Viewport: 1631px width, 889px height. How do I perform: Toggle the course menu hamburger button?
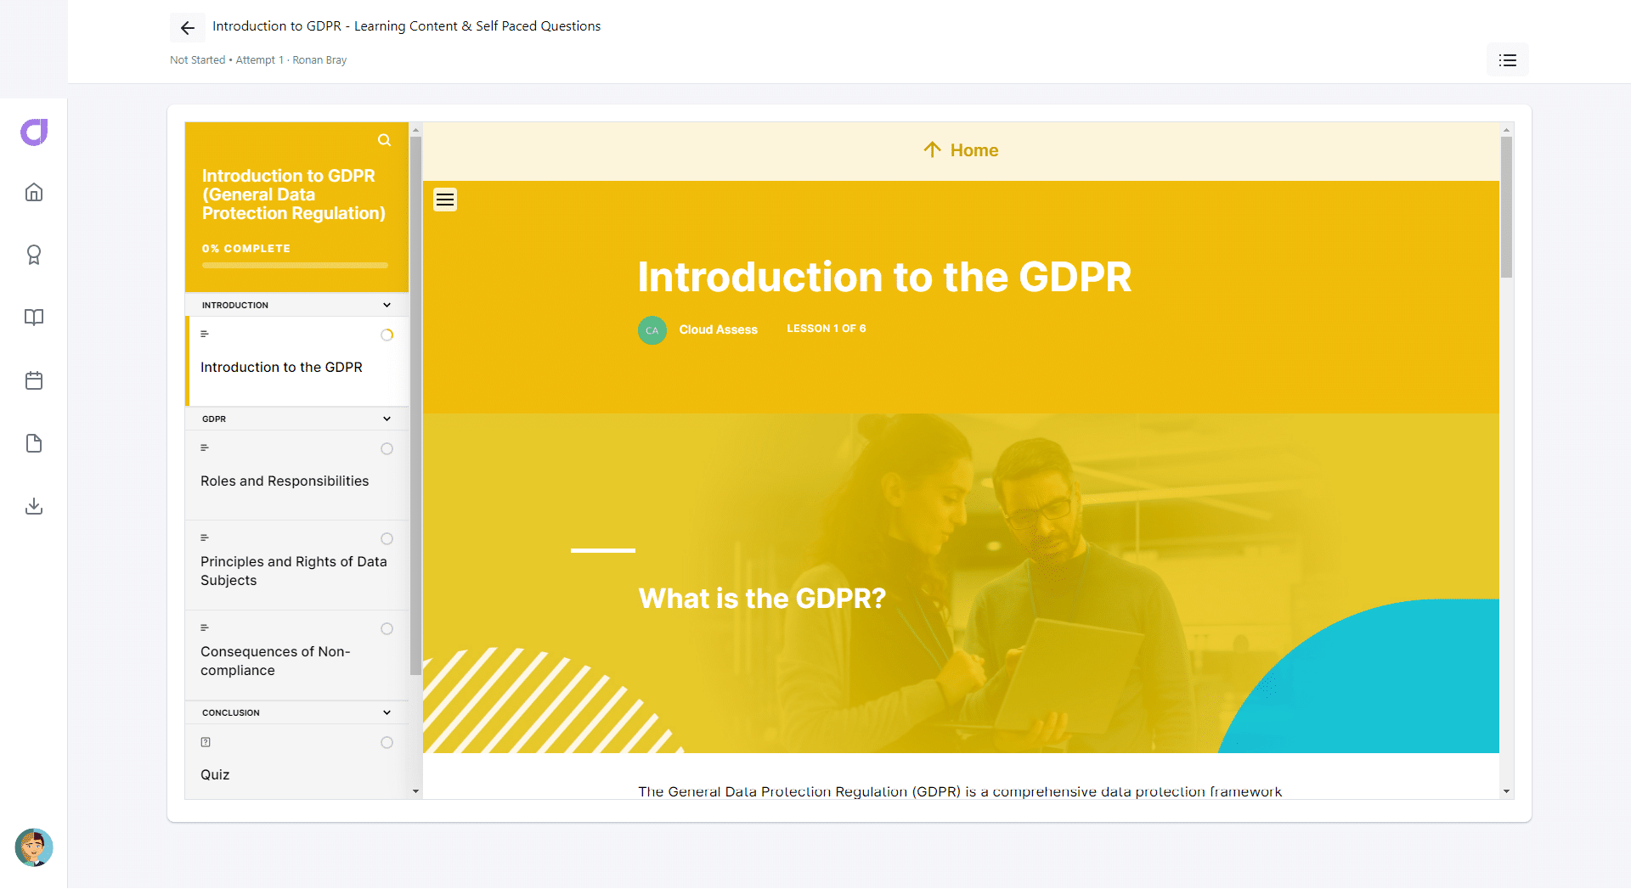pyautogui.click(x=445, y=200)
